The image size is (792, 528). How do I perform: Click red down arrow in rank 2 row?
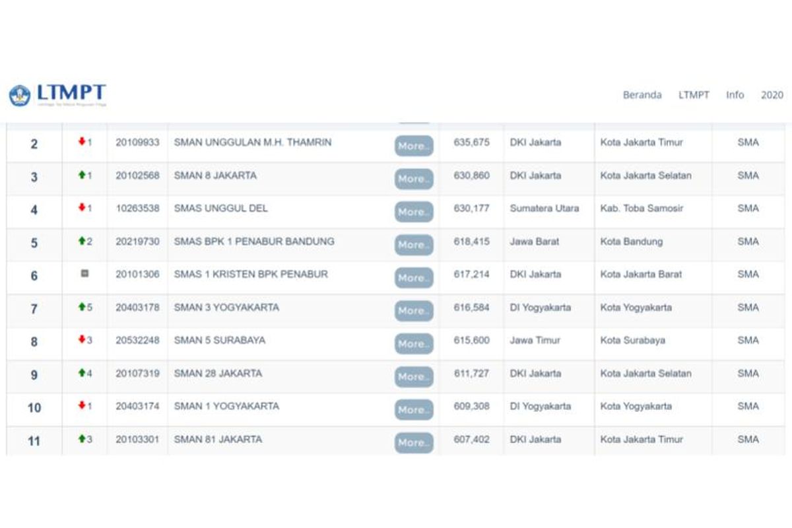click(x=82, y=141)
